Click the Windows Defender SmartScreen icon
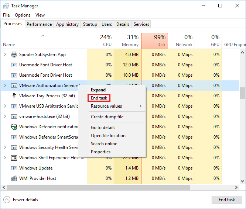Image resolution: width=246 pixels, height=209 pixels. point(14,137)
